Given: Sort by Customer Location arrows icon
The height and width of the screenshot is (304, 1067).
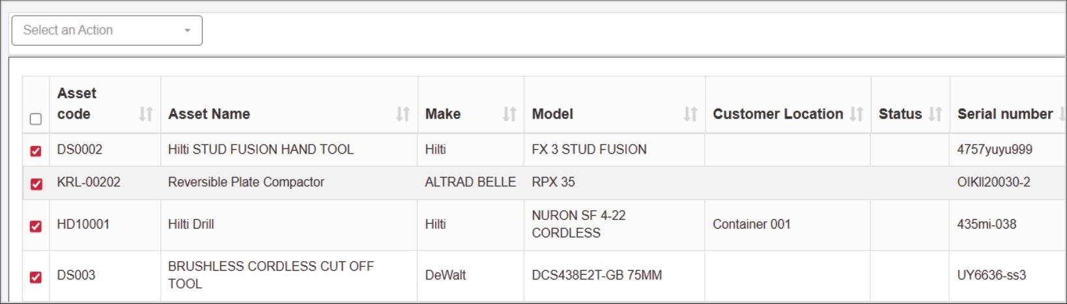Looking at the screenshot, I should 857,115.
